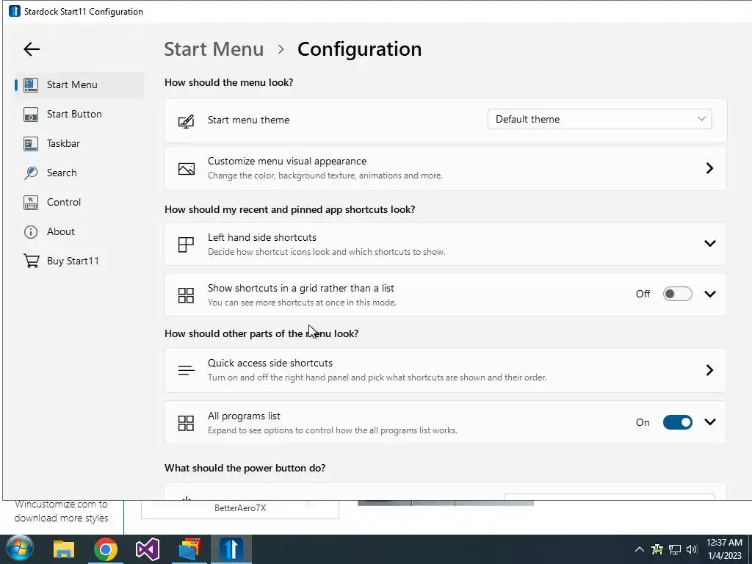752x564 pixels.
Task: Select About in the sidebar
Action: pyautogui.click(x=79, y=231)
